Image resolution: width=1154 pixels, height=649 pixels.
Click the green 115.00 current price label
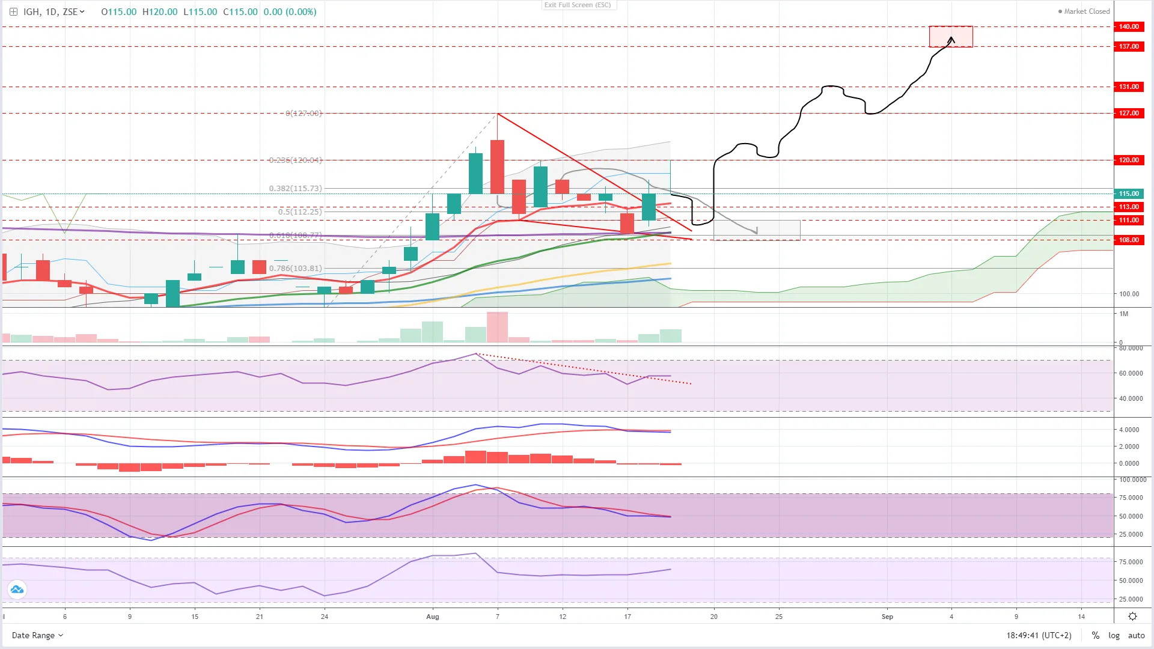click(x=1129, y=193)
